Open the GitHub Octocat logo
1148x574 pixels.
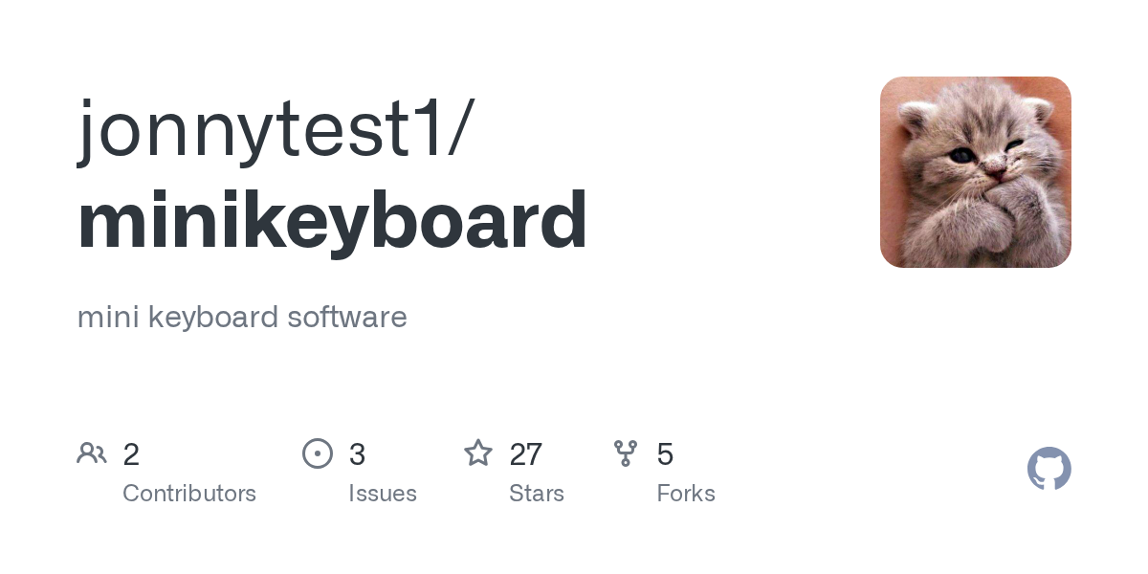1049,469
